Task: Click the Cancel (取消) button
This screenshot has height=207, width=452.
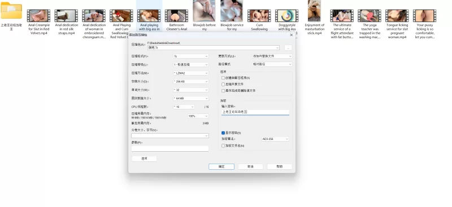Action: coord(250,167)
